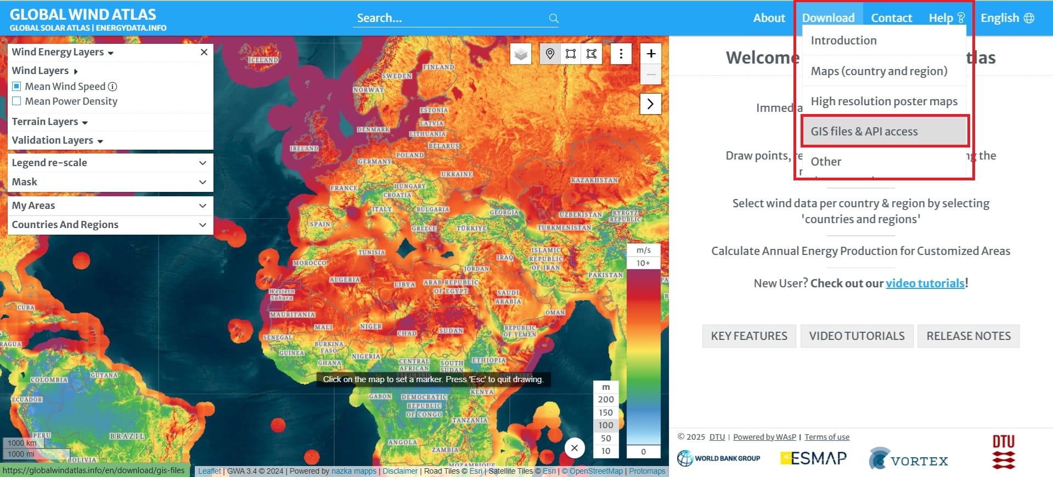Expand the Countries And Regions section

110,225
